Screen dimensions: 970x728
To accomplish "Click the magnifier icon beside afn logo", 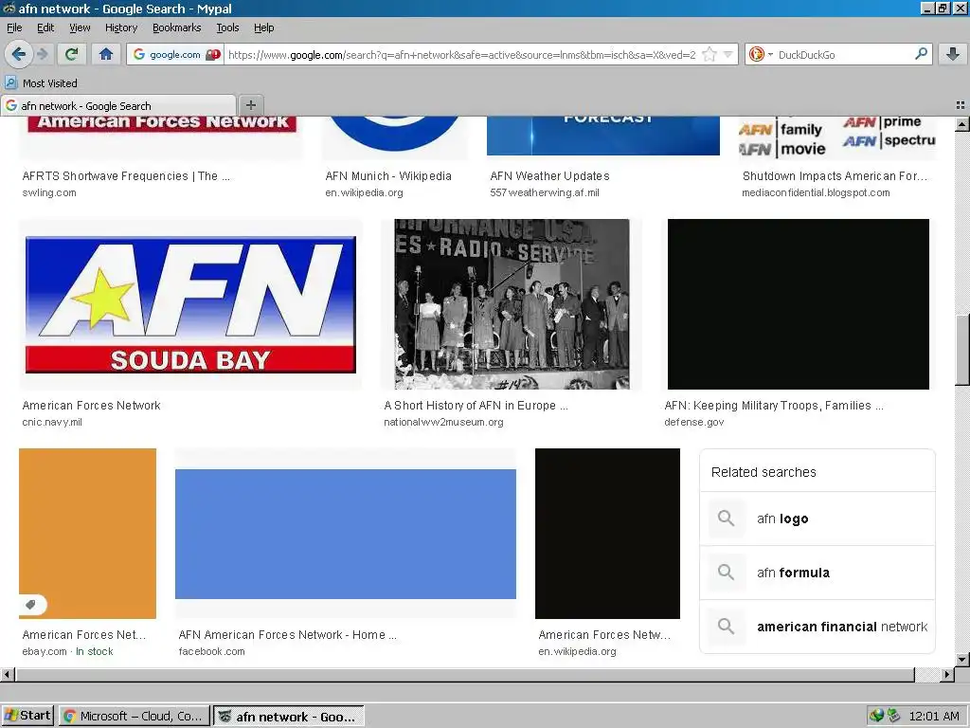I will pos(727,519).
